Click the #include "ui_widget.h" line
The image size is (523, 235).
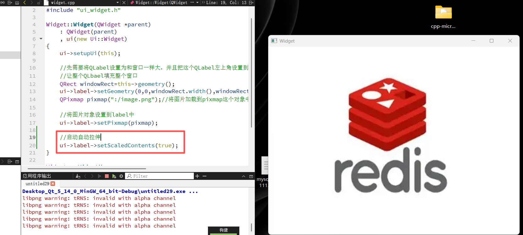click(x=84, y=10)
